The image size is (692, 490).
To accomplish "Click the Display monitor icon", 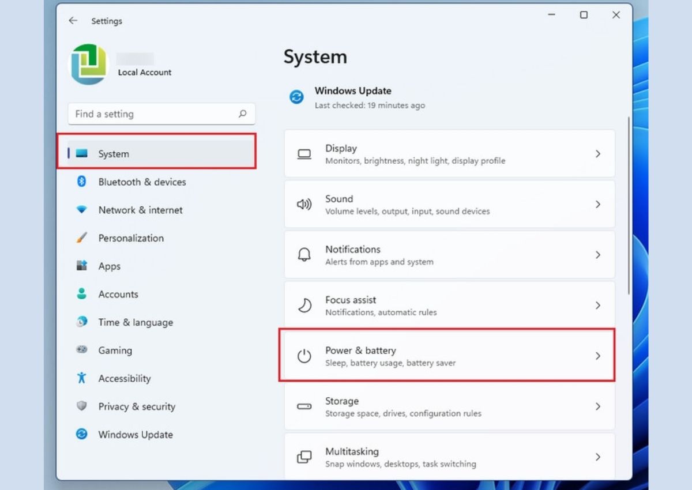I will [x=304, y=154].
